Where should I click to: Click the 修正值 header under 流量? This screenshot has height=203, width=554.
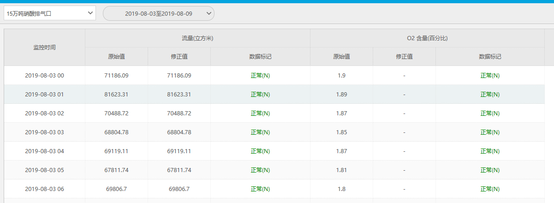coord(179,57)
